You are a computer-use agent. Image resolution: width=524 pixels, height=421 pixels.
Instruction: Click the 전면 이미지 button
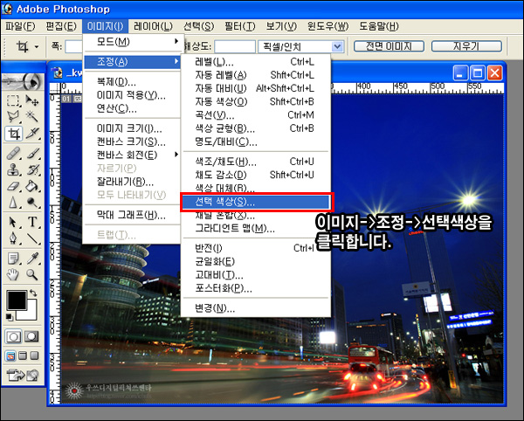pyautogui.click(x=389, y=46)
